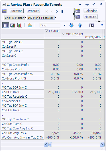The width and height of the screenshot is (106, 151).
Task: Click the horizontal scrollbar right arrow
Action: click(102, 144)
